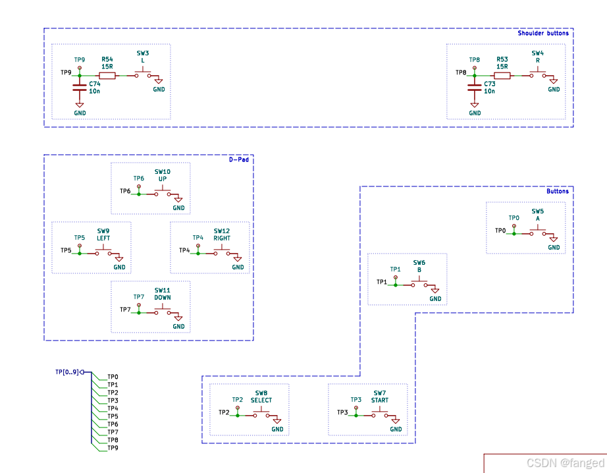Click the 'UP' label under SW10

163,179
